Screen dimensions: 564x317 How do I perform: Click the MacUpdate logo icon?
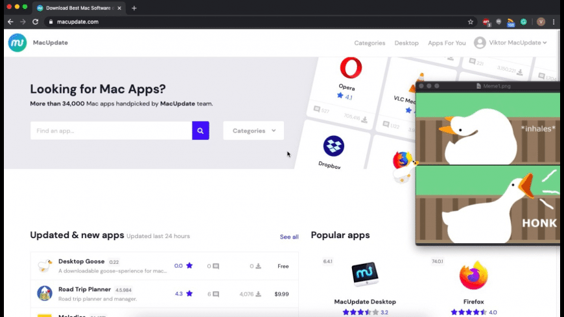click(x=18, y=43)
